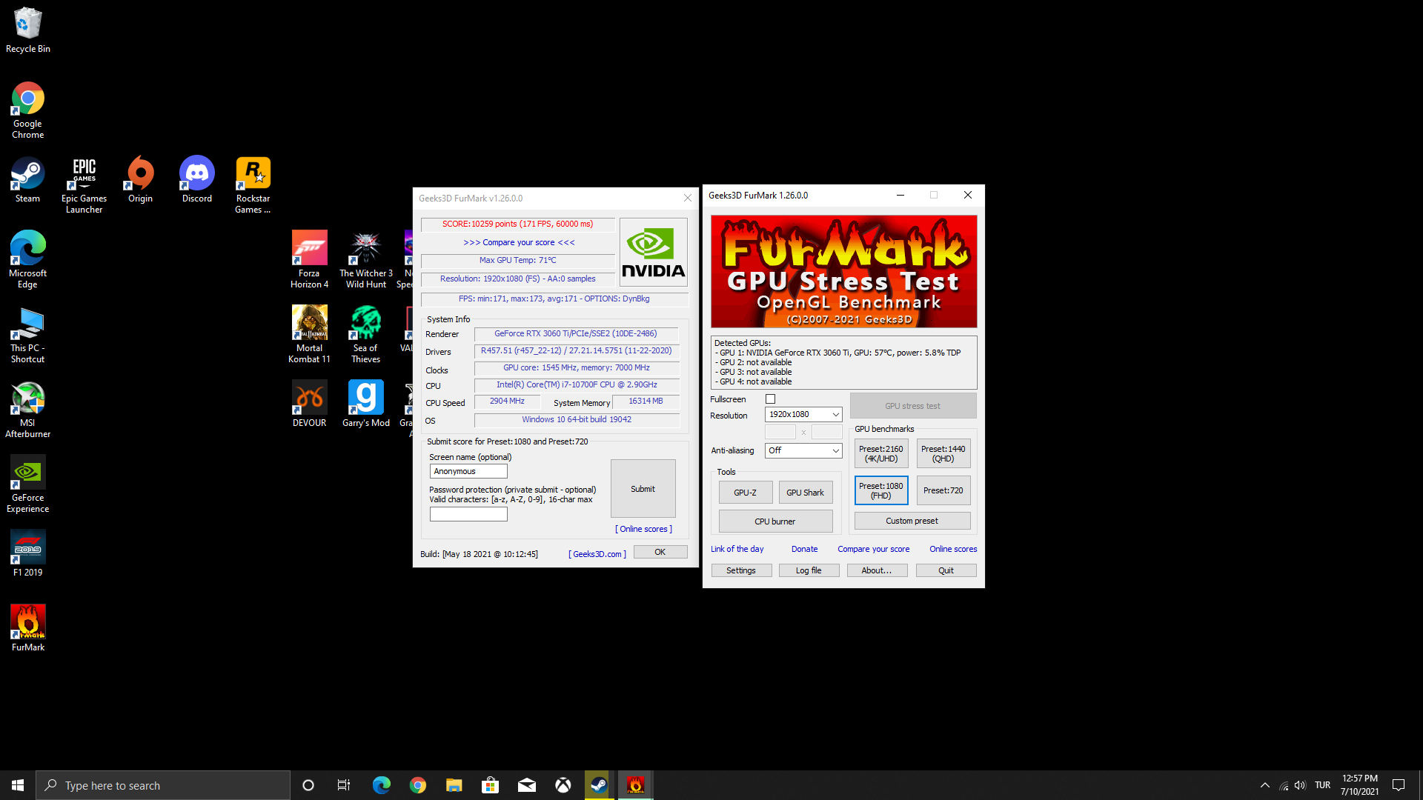Open the Compare your score link in main window

(x=874, y=550)
